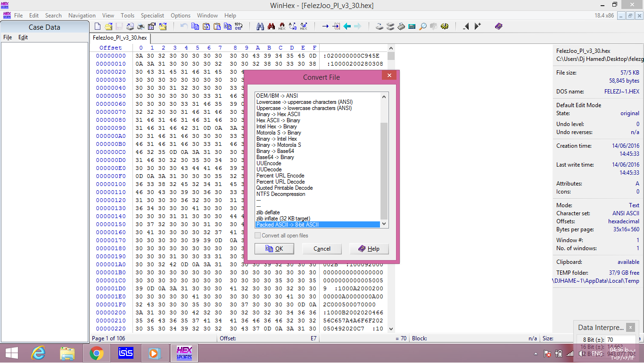This screenshot has height=363, width=644.
Task: Click the Offset column header
Action: point(111,48)
